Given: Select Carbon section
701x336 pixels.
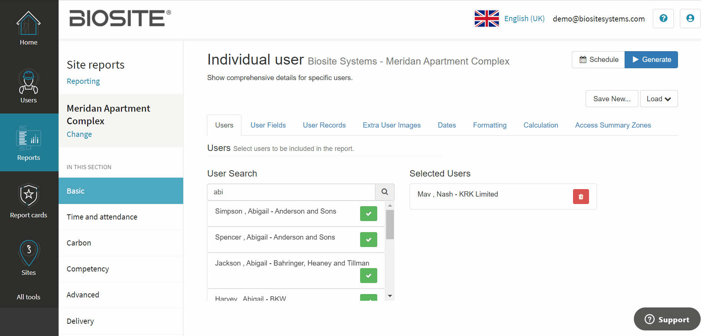Looking at the screenshot, I should 121,243.
